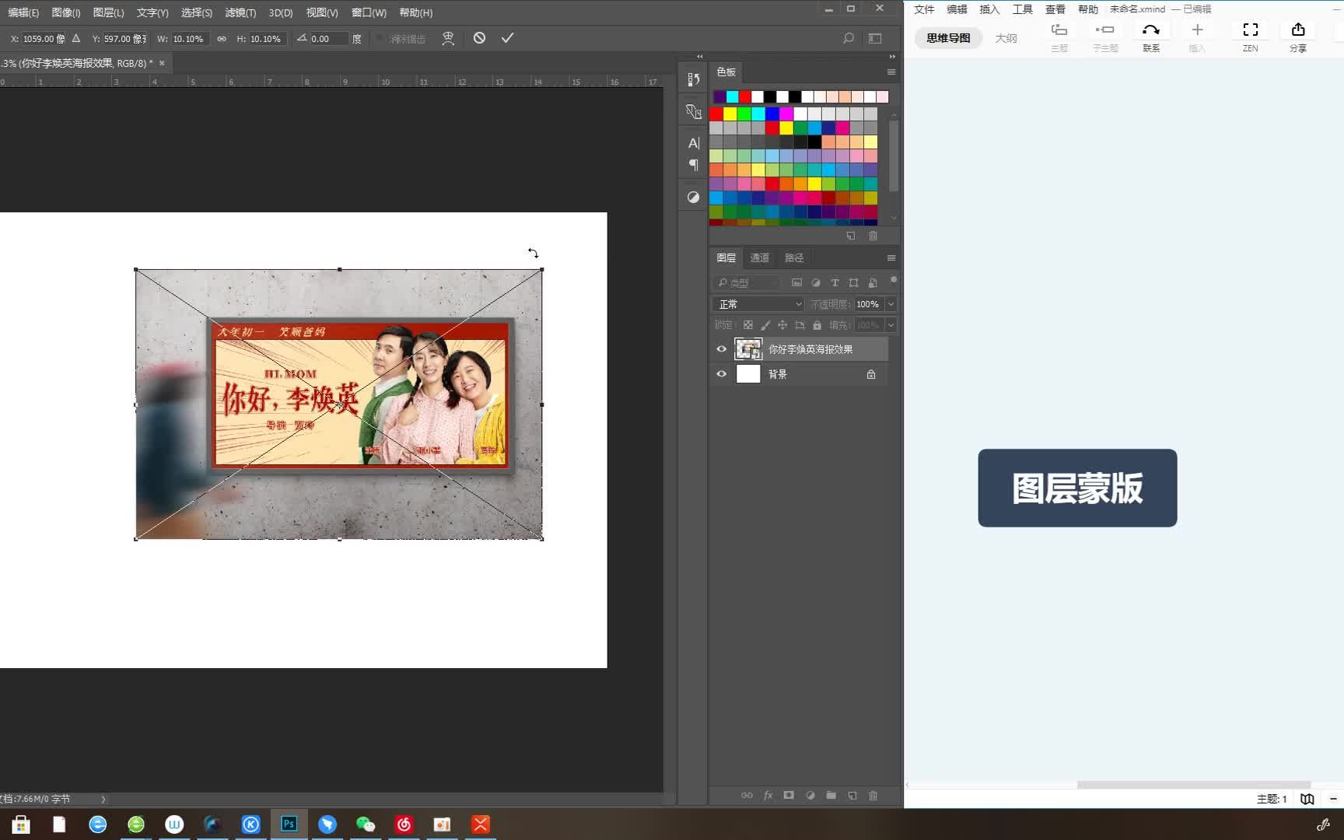Screen dimensions: 1344x840
Task: Create a new layer group folder icon
Action: pos(831,796)
